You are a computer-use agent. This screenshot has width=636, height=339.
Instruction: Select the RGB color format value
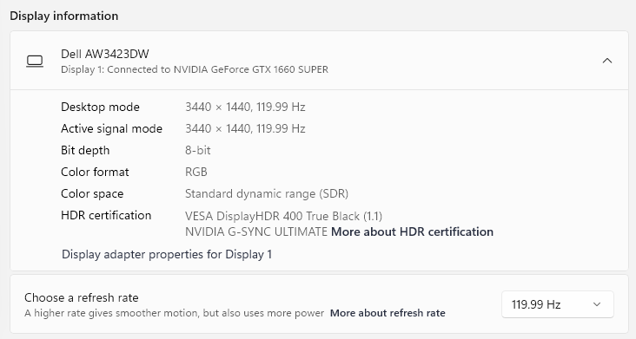[196, 172]
